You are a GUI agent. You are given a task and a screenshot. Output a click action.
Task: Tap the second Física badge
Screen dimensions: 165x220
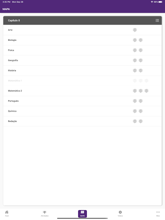[x=141, y=50]
